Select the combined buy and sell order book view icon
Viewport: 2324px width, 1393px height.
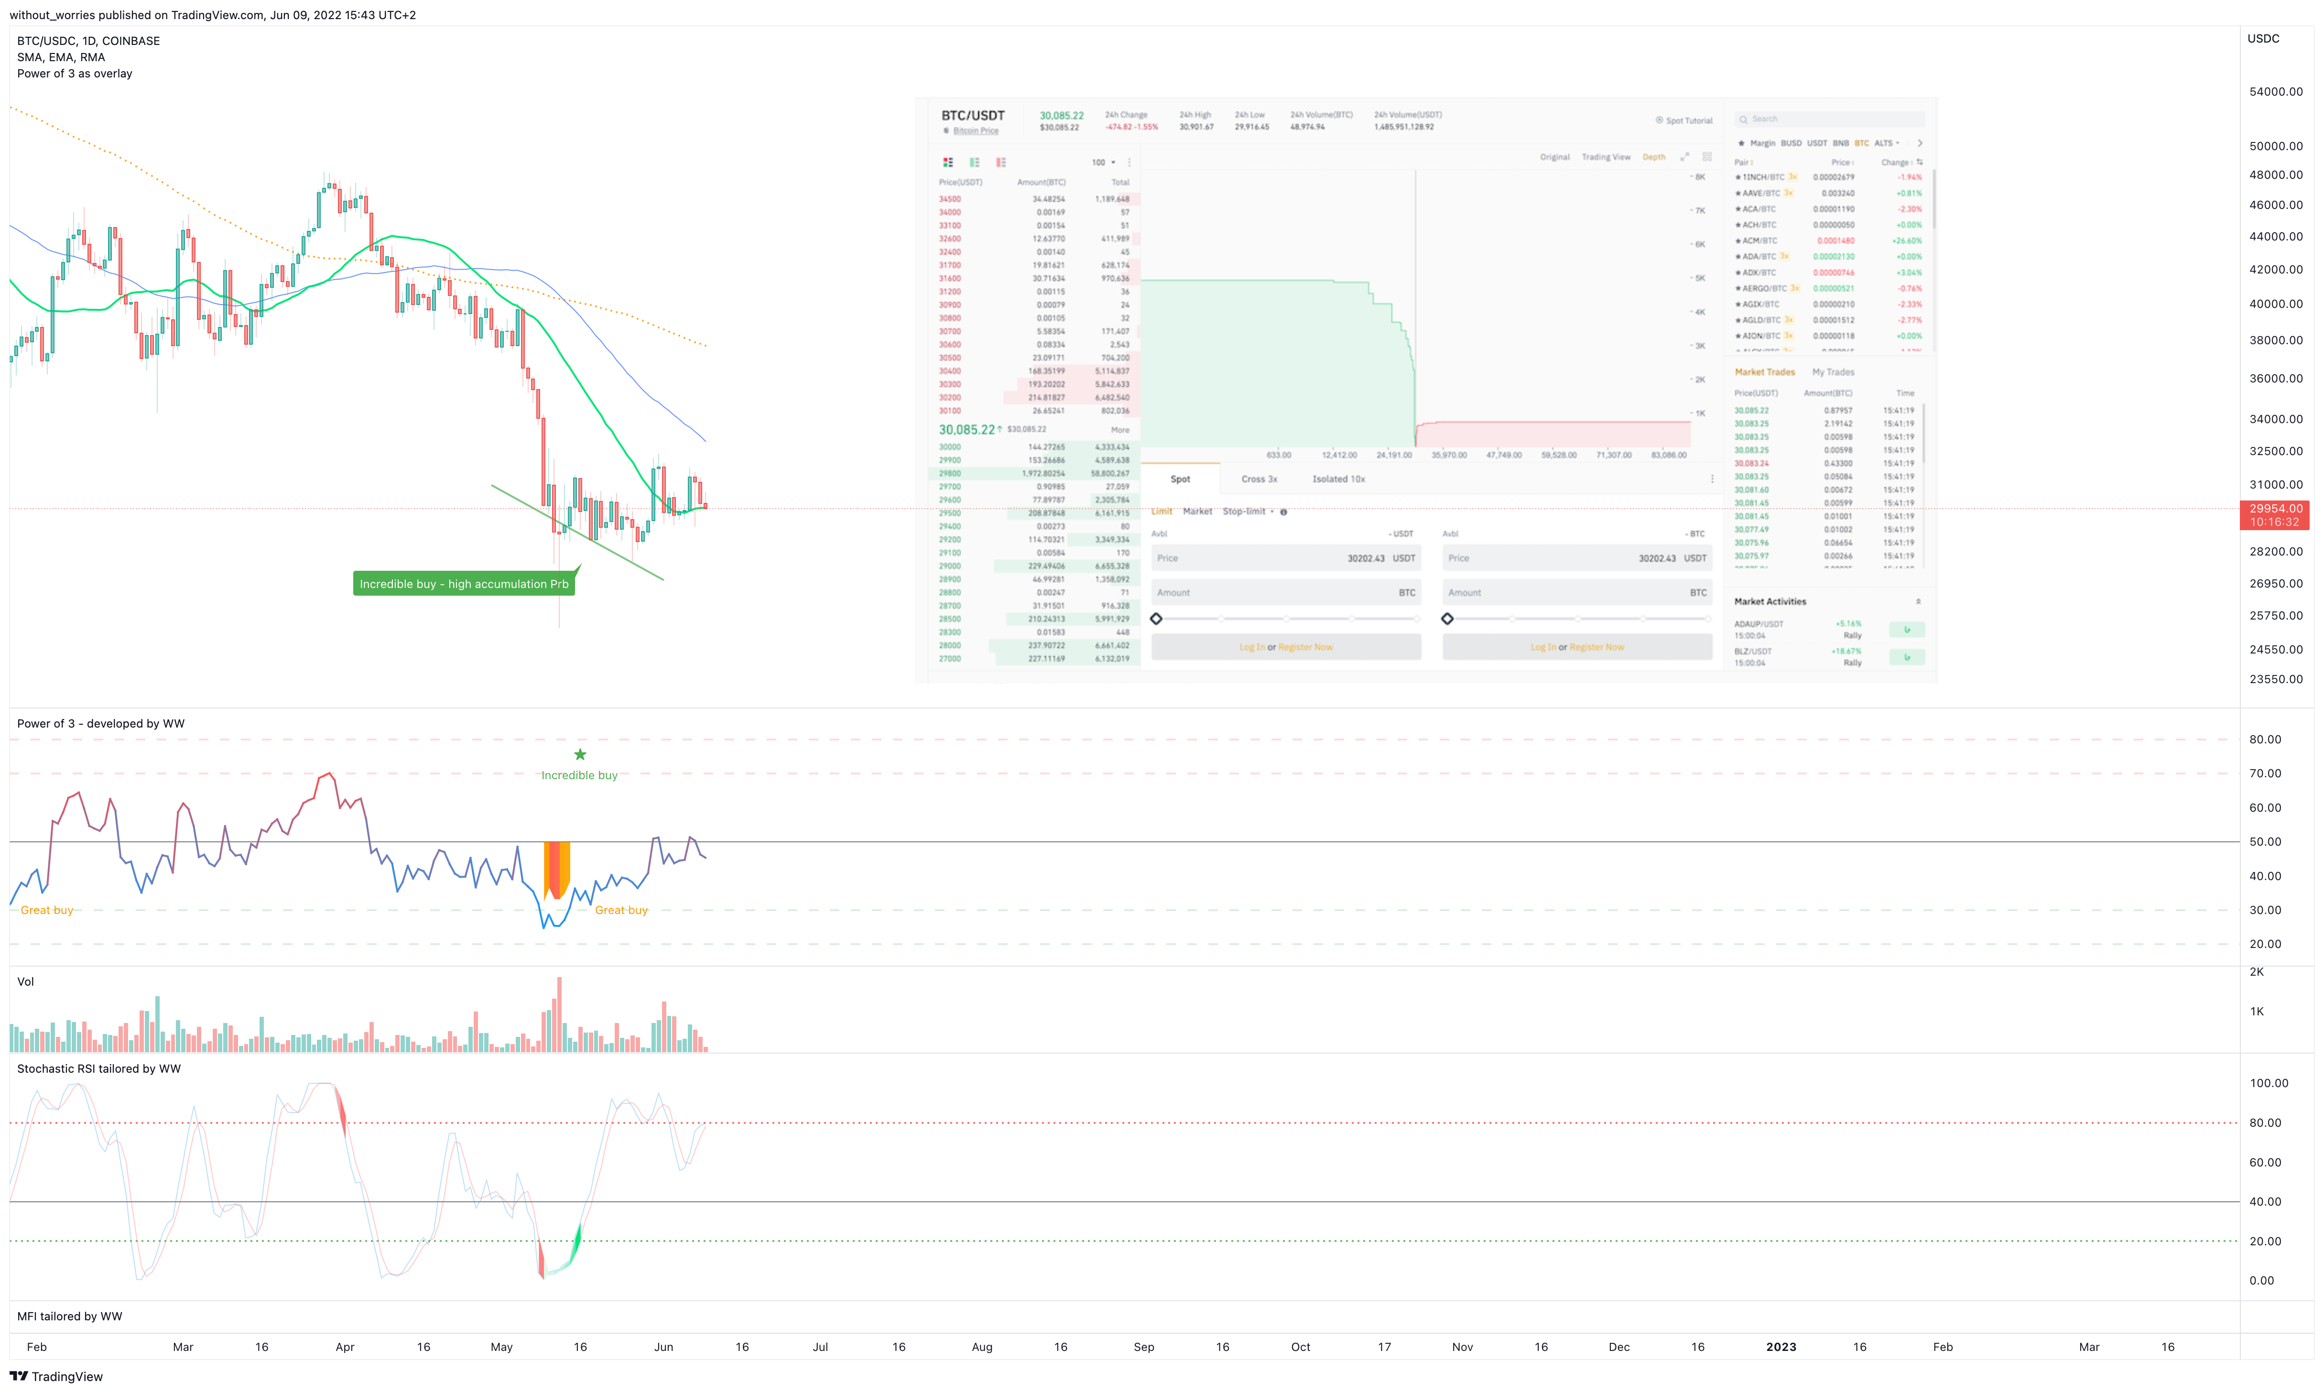pos(948,163)
